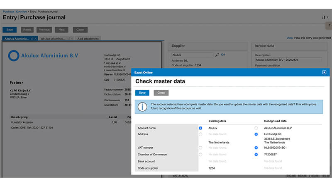Select recognised VAT number radio button
Image resolution: width=332 pixels, height=186 pixels.
256,148
